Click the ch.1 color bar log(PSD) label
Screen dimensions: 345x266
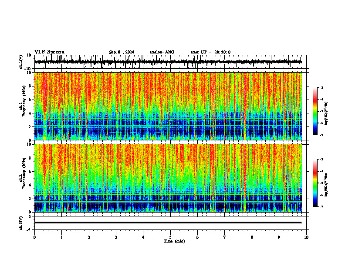pyautogui.click(x=326, y=113)
